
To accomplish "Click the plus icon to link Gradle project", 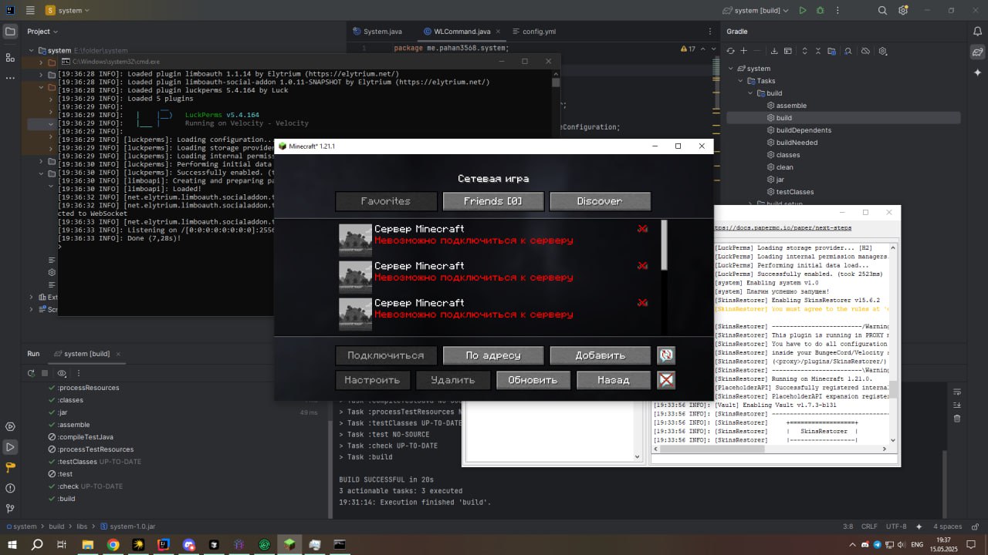I will (744, 51).
